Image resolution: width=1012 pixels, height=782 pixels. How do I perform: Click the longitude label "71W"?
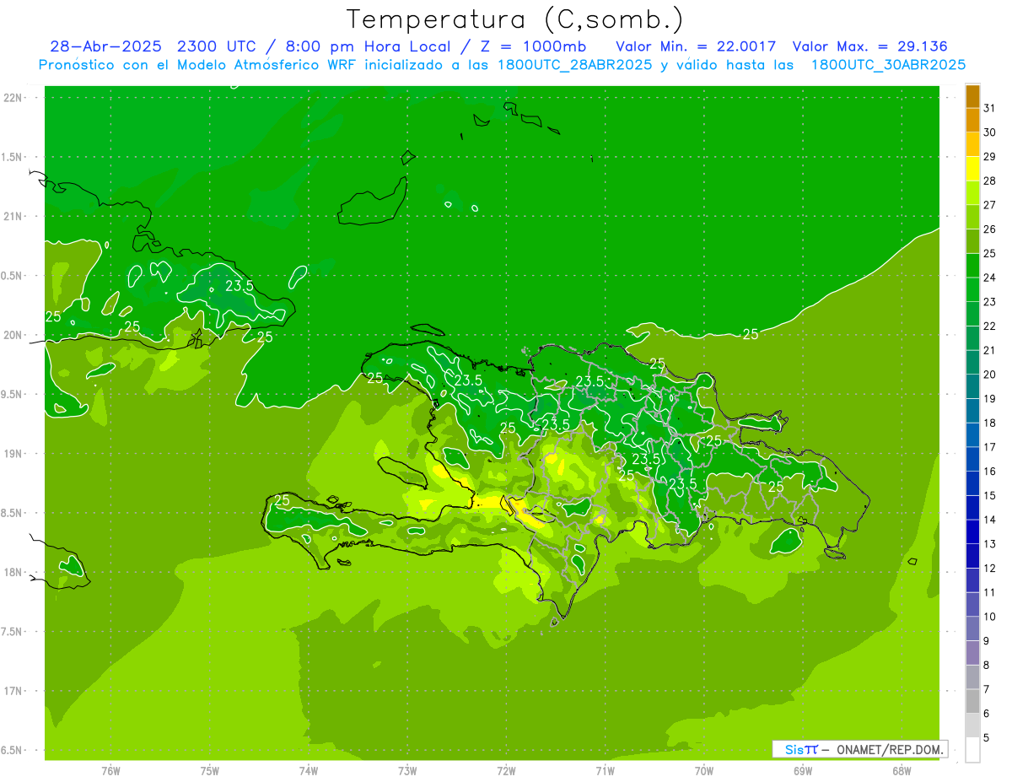[605, 771]
